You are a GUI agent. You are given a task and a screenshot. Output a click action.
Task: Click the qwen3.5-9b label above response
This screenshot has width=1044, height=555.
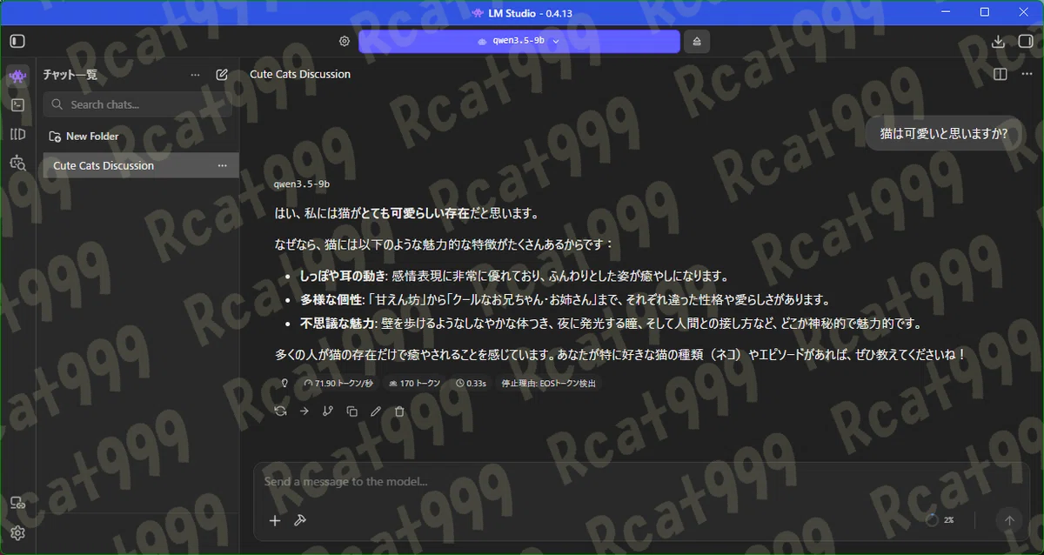click(302, 184)
